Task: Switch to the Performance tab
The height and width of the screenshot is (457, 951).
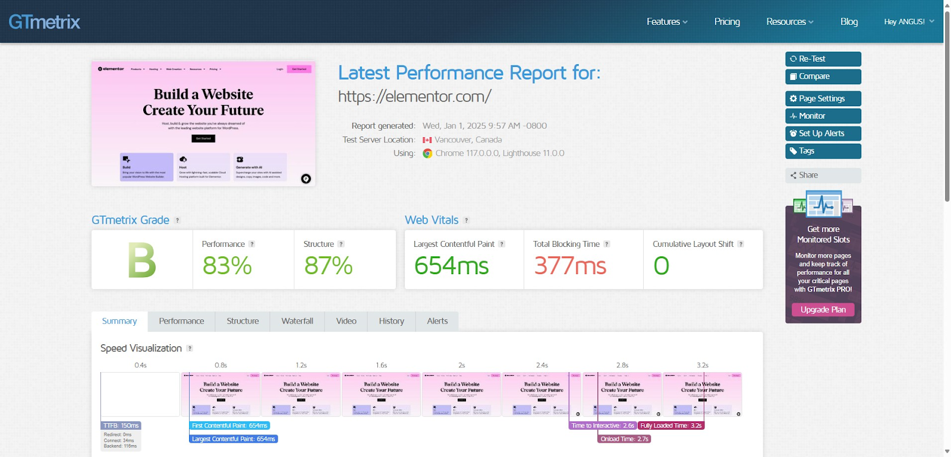Action: point(181,321)
